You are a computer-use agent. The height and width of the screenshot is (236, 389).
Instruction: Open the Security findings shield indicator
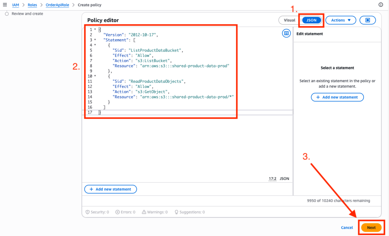(x=97, y=212)
